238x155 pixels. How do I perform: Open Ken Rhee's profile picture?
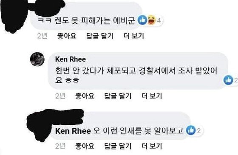coord(37,59)
